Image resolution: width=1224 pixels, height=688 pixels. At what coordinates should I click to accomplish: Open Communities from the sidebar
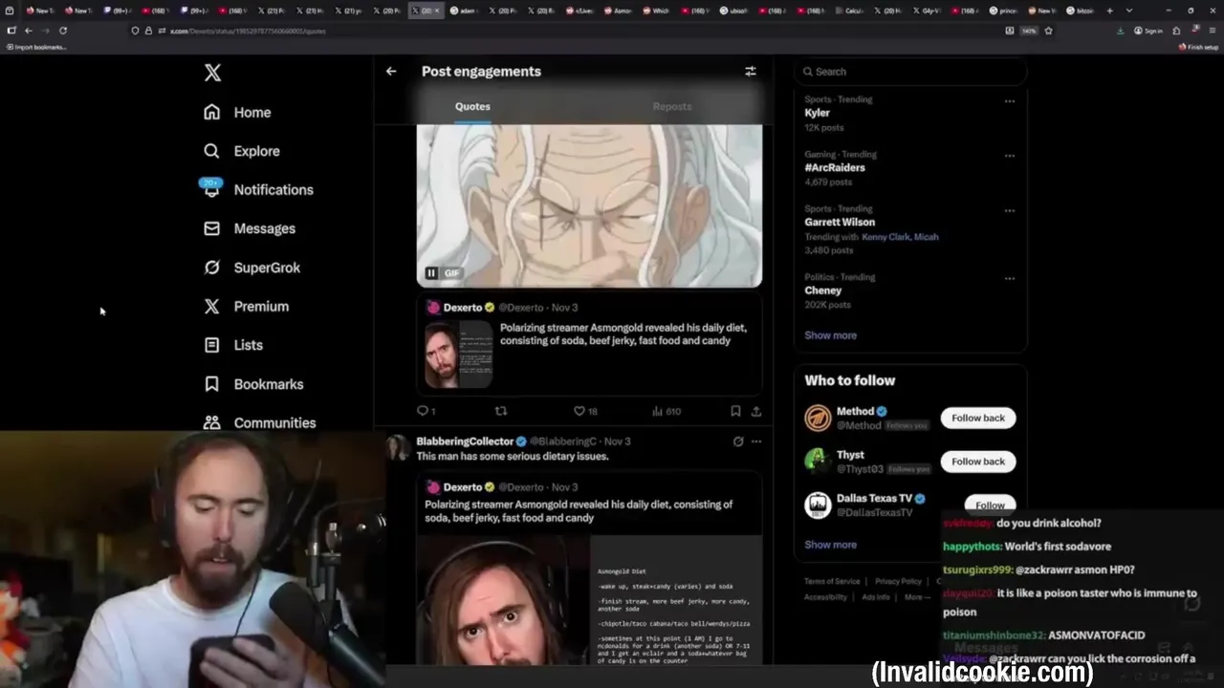point(260,422)
